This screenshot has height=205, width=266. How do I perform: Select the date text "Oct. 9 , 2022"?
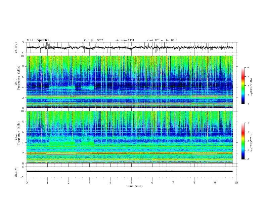(94, 40)
